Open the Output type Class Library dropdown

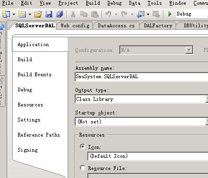click(142, 99)
